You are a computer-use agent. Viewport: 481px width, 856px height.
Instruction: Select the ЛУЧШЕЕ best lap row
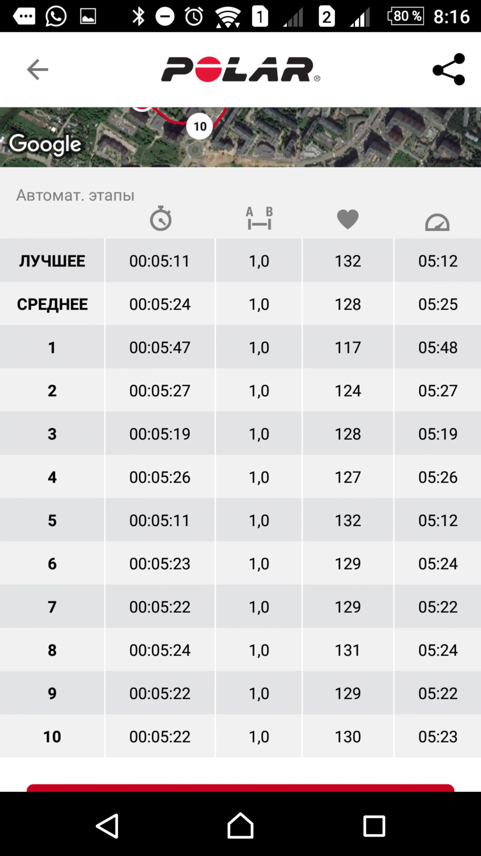coord(240,261)
